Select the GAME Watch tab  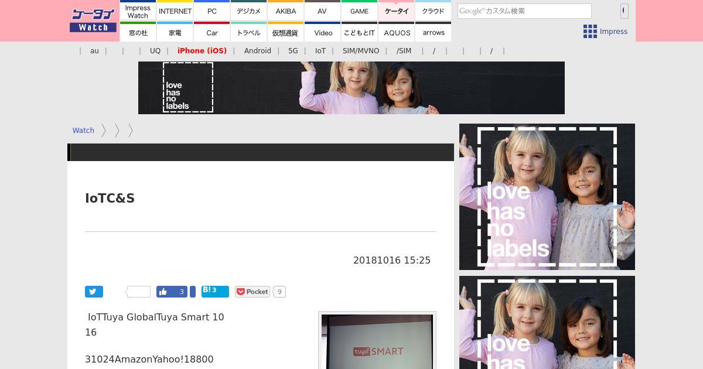point(359,11)
